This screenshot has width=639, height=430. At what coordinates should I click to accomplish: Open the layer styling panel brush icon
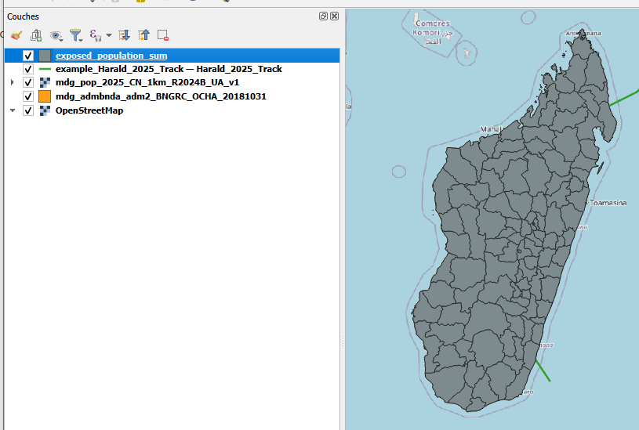tap(16, 35)
